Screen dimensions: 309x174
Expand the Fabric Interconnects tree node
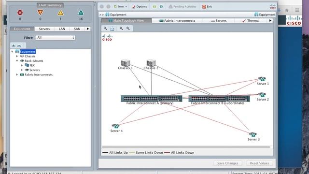point(17,74)
